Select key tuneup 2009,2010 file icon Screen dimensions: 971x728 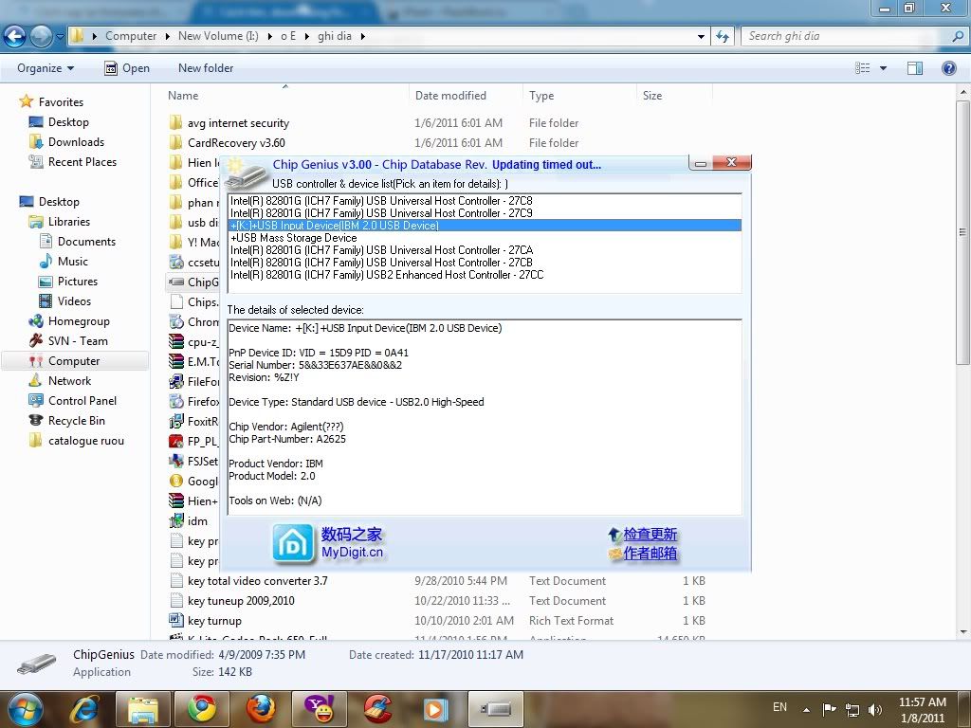[x=175, y=600]
